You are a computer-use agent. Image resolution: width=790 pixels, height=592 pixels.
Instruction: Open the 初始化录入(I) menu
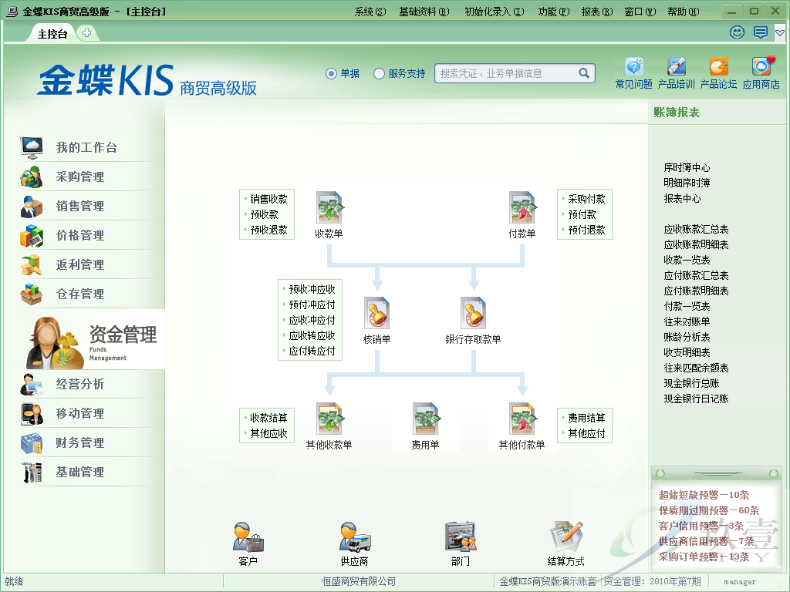click(x=495, y=12)
